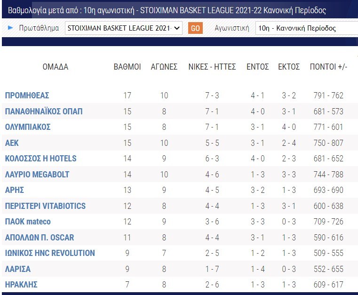This screenshot has width=358, height=295.
Task: Open the ΠΡΟΜΗΘΕΑΣ team link
Action: [27, 96]
